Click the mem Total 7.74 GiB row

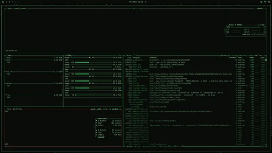point(34,58)
